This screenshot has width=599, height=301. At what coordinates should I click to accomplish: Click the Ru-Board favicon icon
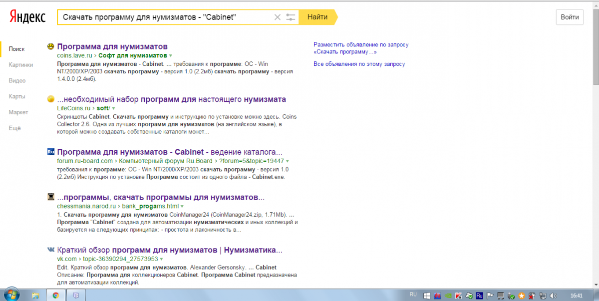point(51,152)
